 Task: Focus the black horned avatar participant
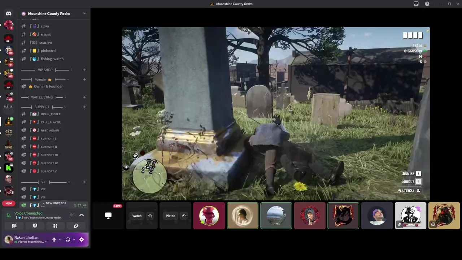pyautogui.click(x=343, y=216)
